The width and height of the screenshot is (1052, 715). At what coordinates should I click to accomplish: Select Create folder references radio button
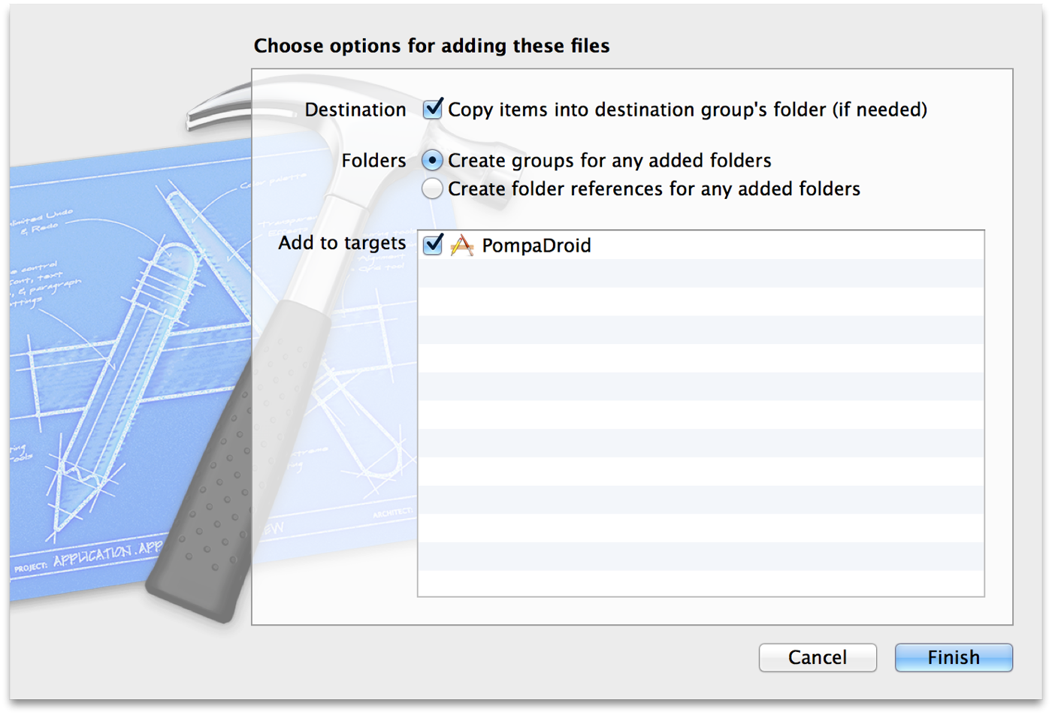[x=432, y=188]
